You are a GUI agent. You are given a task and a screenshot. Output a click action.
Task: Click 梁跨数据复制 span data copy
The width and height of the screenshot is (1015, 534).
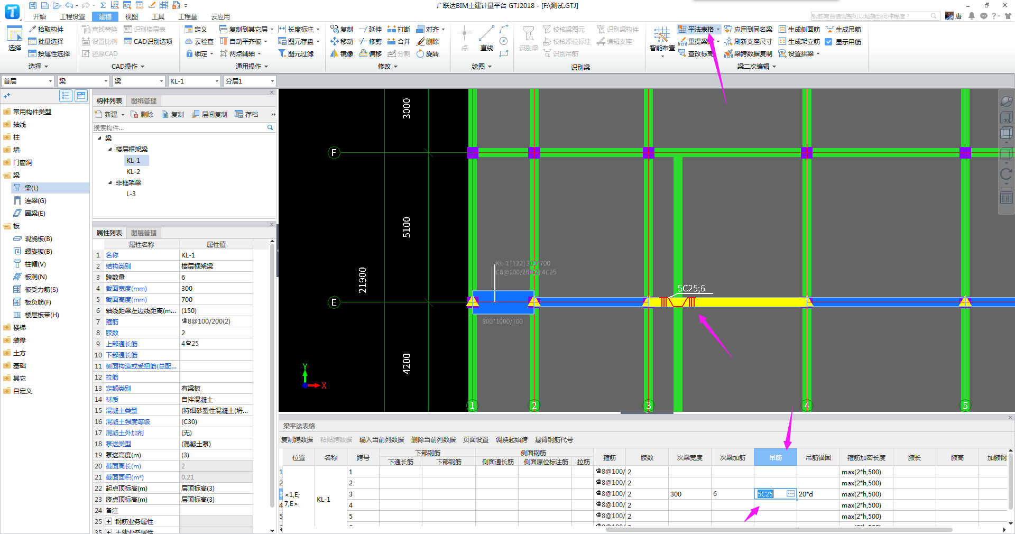748,53
